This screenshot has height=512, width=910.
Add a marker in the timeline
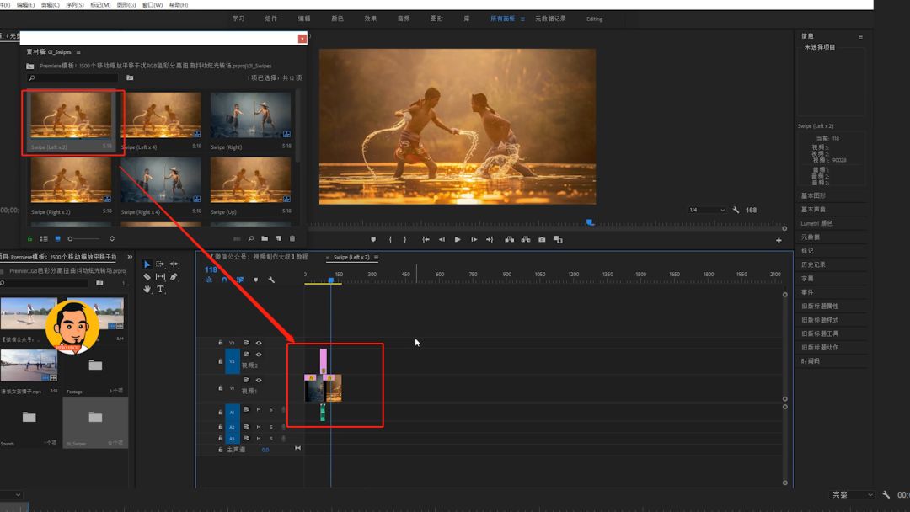256,280
